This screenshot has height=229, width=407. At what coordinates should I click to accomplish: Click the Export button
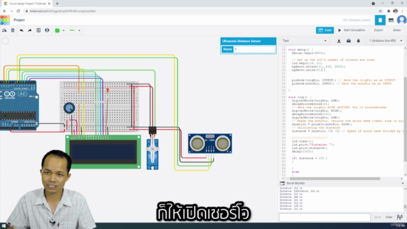point(378,30)
